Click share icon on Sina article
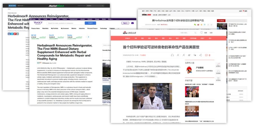 click(200, 55)
